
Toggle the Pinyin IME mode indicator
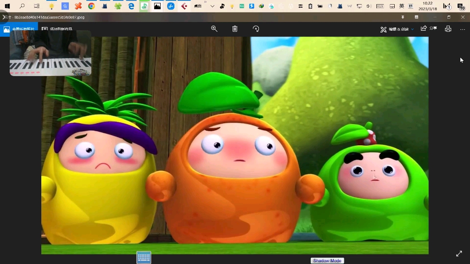pyautogui.click(x=411, y=6)
